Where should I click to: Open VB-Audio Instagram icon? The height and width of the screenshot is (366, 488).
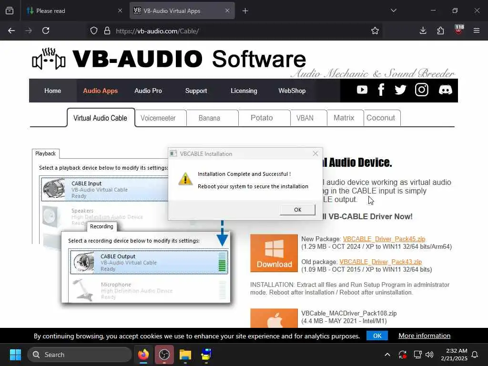422,90
